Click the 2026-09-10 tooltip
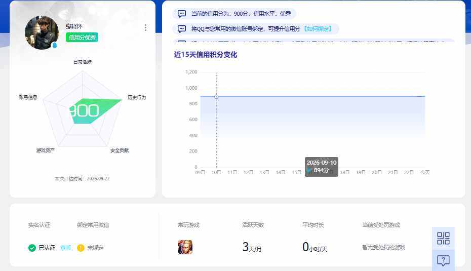This screenshot has width=471, height=271. (x=322, y=167)
